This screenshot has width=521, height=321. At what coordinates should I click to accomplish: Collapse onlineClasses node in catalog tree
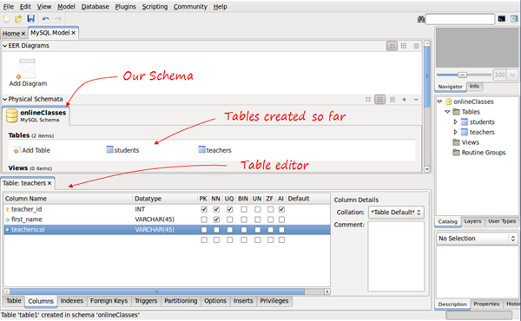(439, 102)
